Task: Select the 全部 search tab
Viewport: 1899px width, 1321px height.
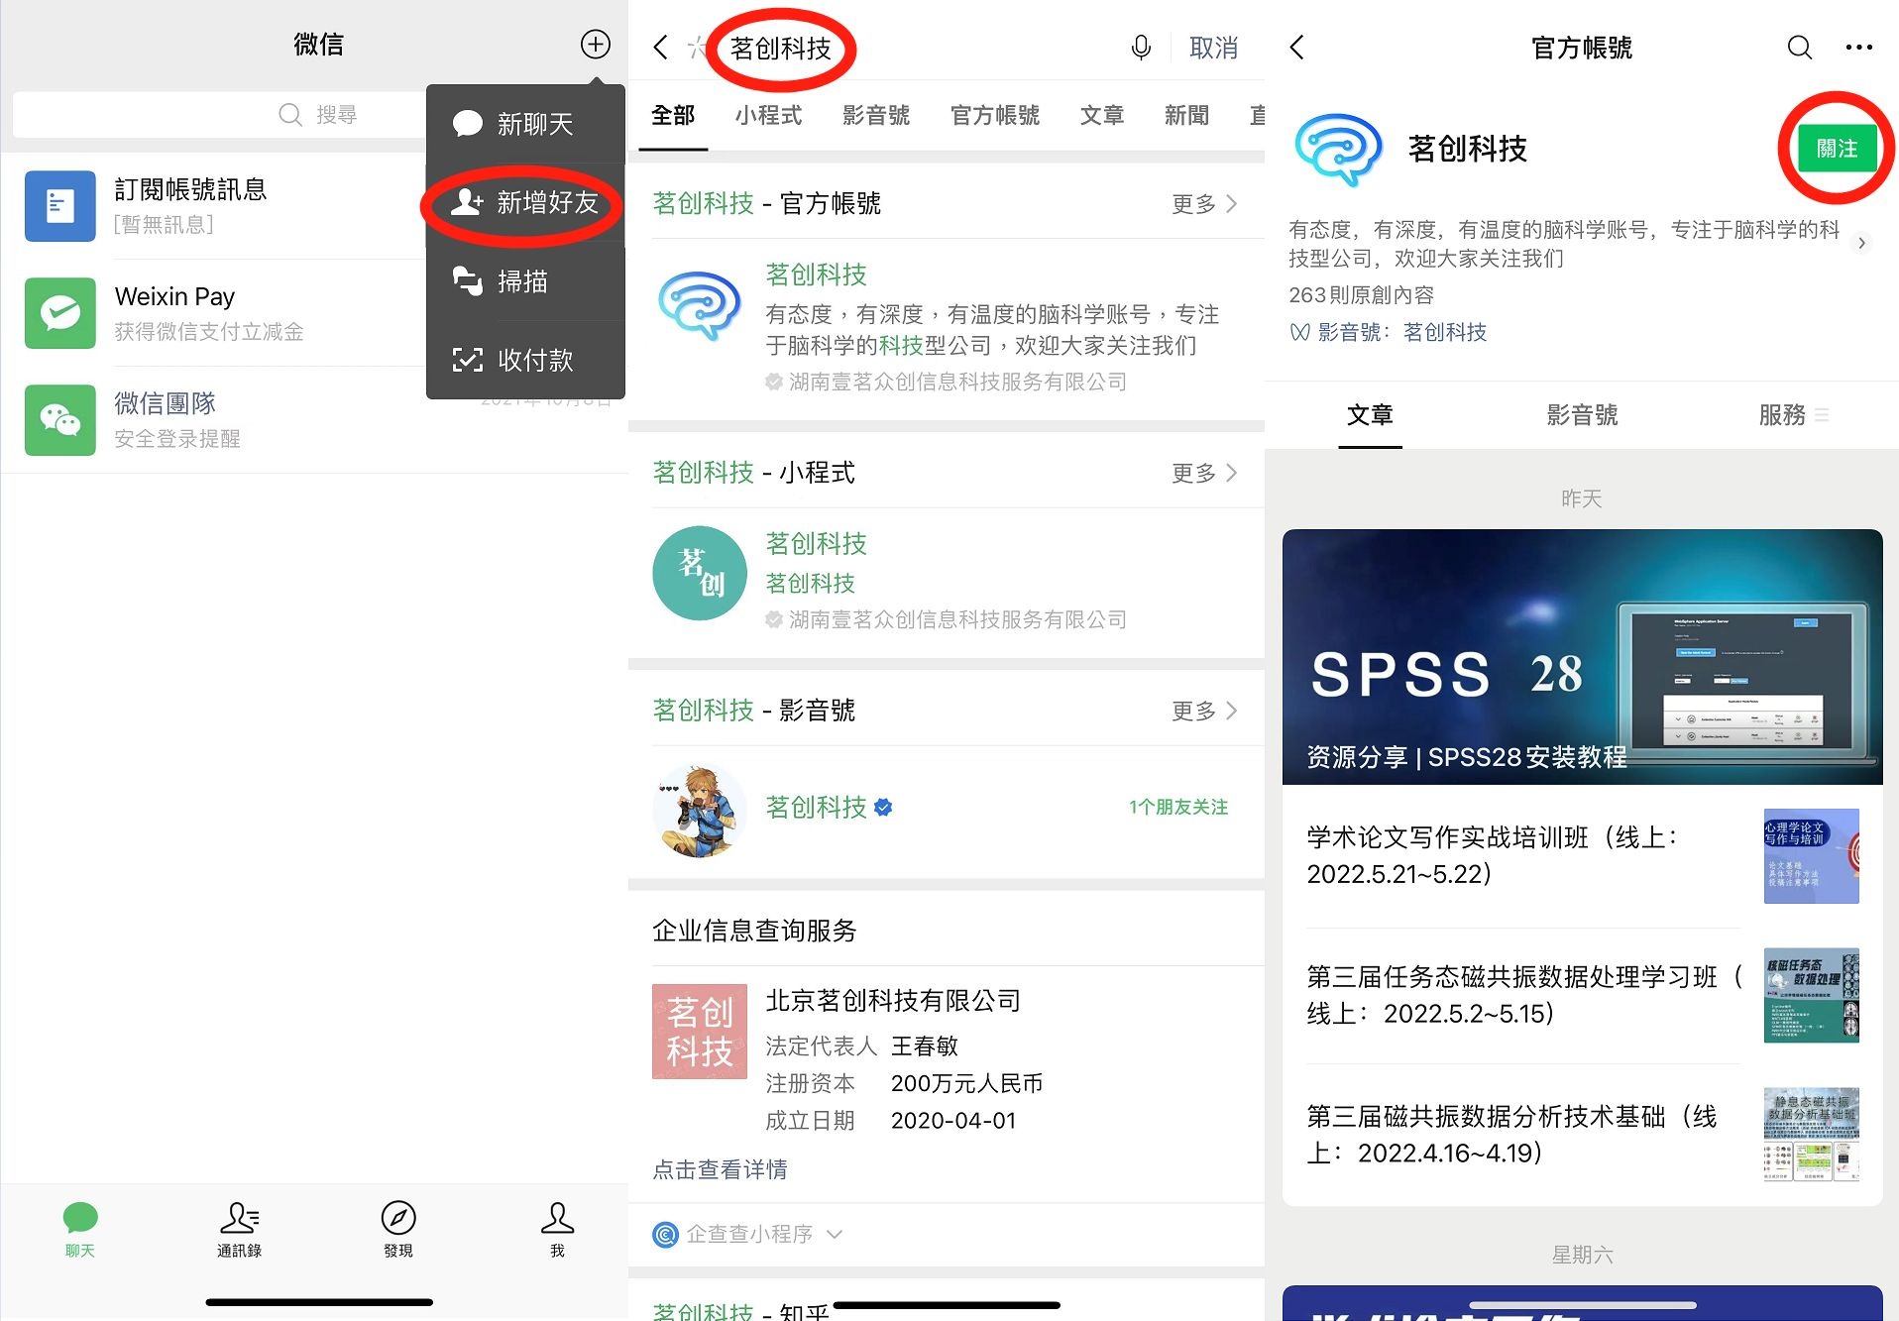Action: coord(673,116)
